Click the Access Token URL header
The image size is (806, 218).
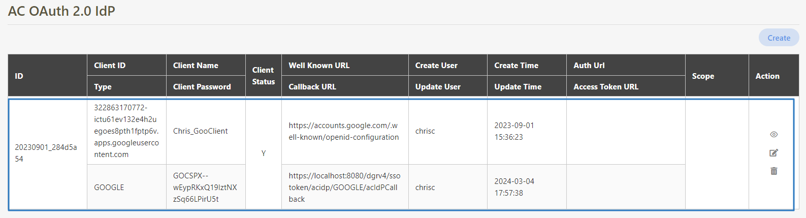tap(606, 87)
